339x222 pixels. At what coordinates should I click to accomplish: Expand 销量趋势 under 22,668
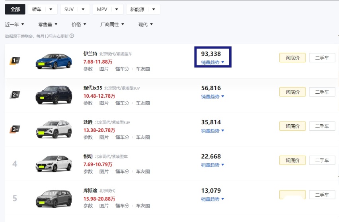click(x=212, y=165)
